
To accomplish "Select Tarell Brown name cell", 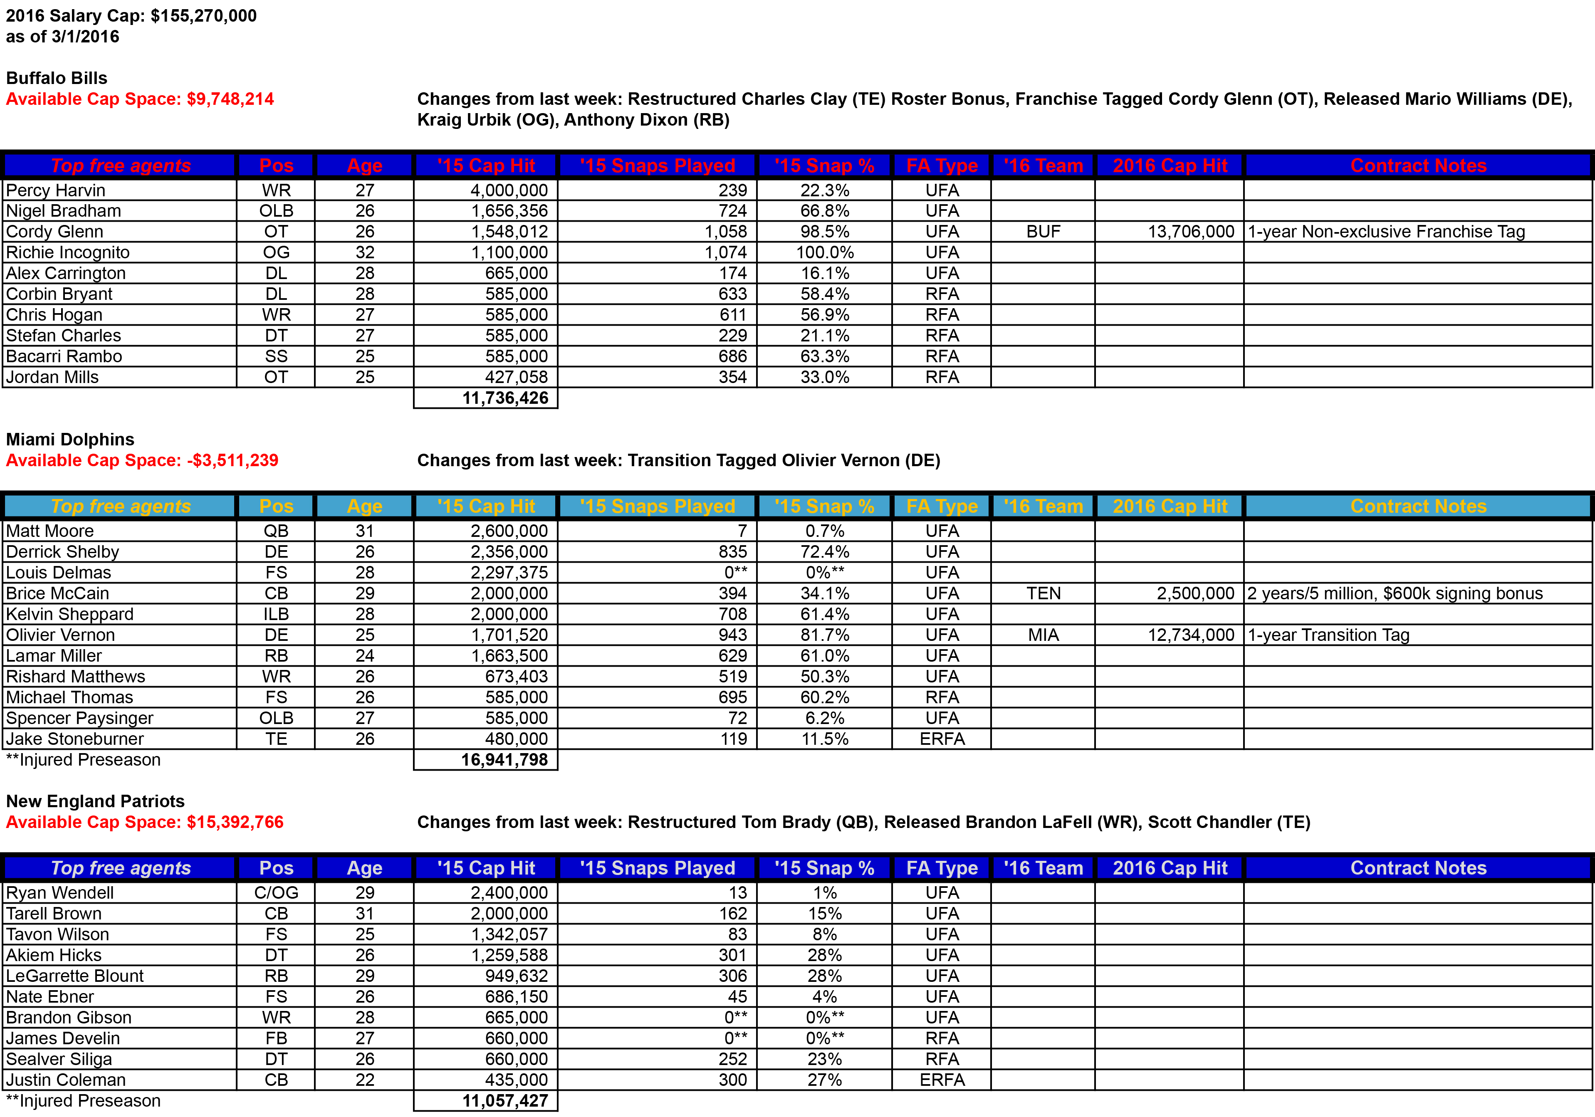I will click(x=119, y=914).
